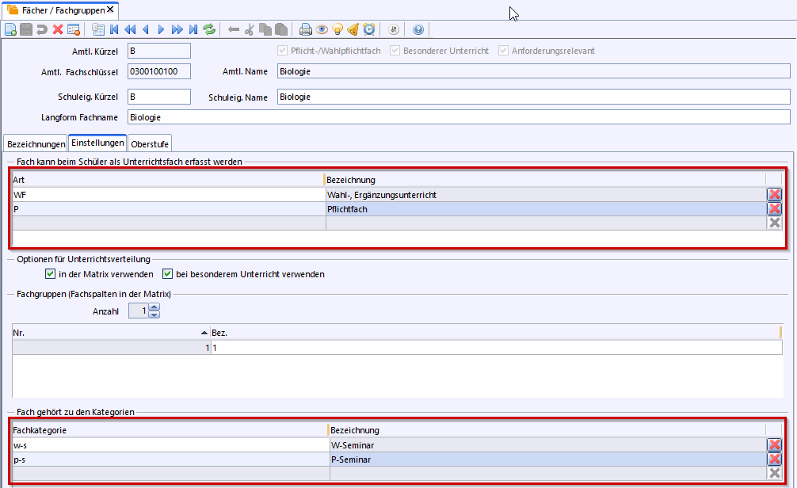
Task: Click the grey X on the empty Art row
Action: pyautogui.click(x=774, y=223)
